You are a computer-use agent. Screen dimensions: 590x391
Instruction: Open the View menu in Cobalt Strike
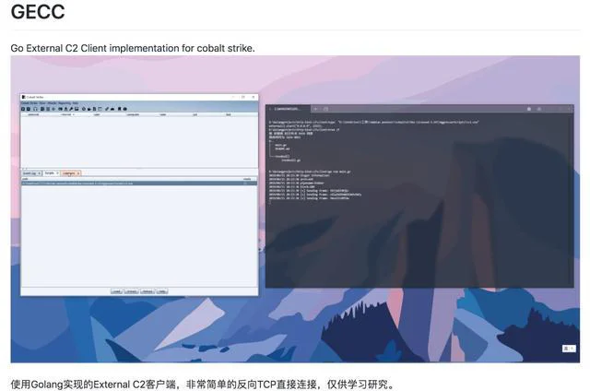(x=42, y=103)
